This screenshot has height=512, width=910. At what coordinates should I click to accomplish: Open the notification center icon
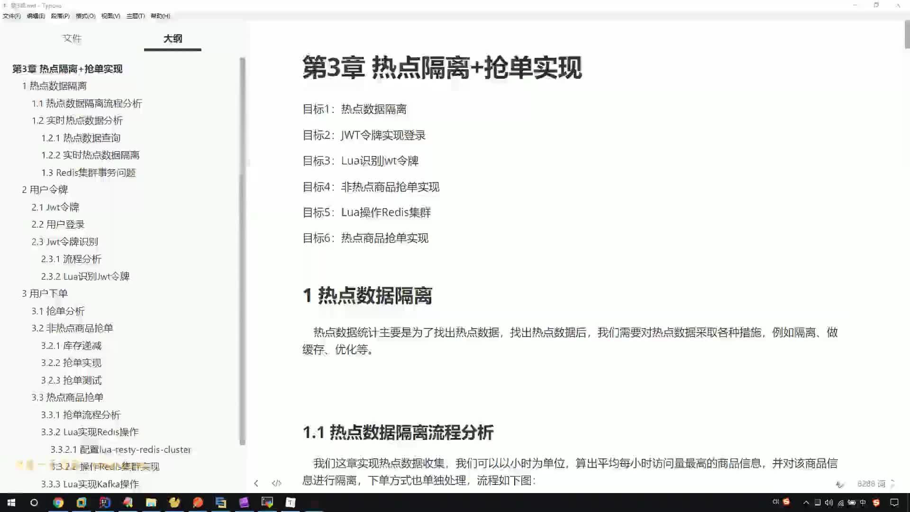pos(894,503)
